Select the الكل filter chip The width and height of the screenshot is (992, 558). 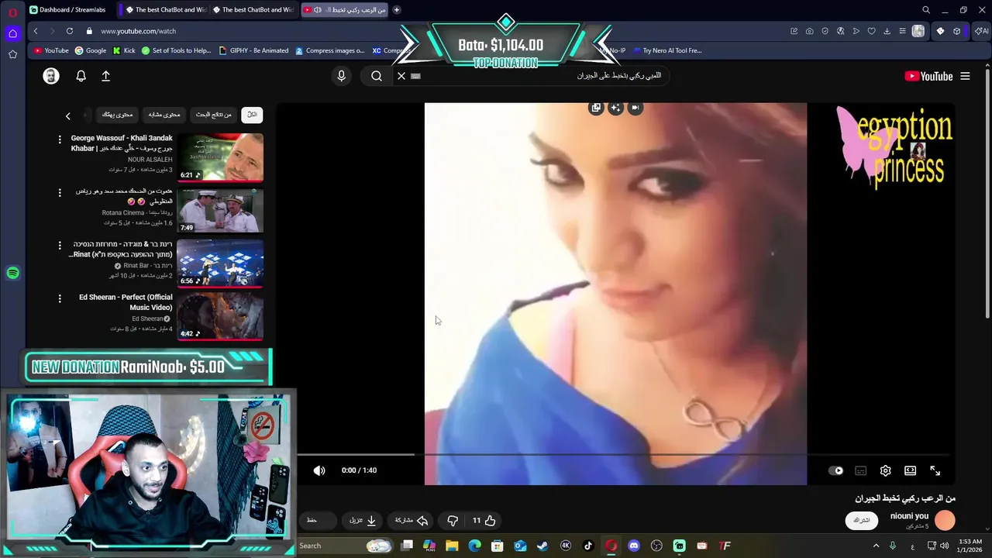(x=252, y=115)
